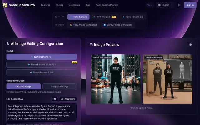200x125 pixels.
Task: Click the Sign In button
Action: (x=190, y=5)
